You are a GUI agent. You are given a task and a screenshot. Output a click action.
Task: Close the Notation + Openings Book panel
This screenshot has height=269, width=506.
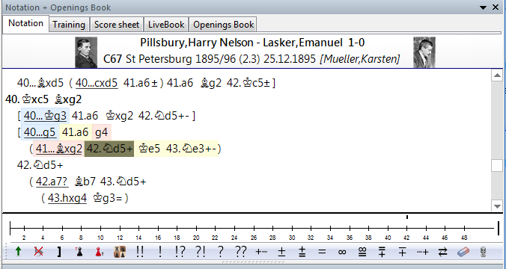(x=496, y=7)
